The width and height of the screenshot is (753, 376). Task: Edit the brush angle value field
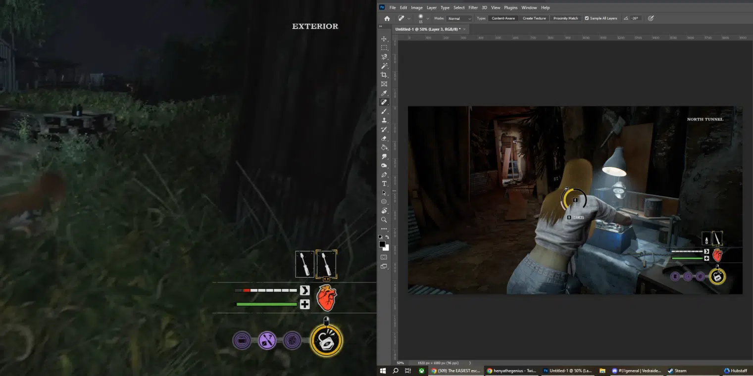tap(635, 18)
